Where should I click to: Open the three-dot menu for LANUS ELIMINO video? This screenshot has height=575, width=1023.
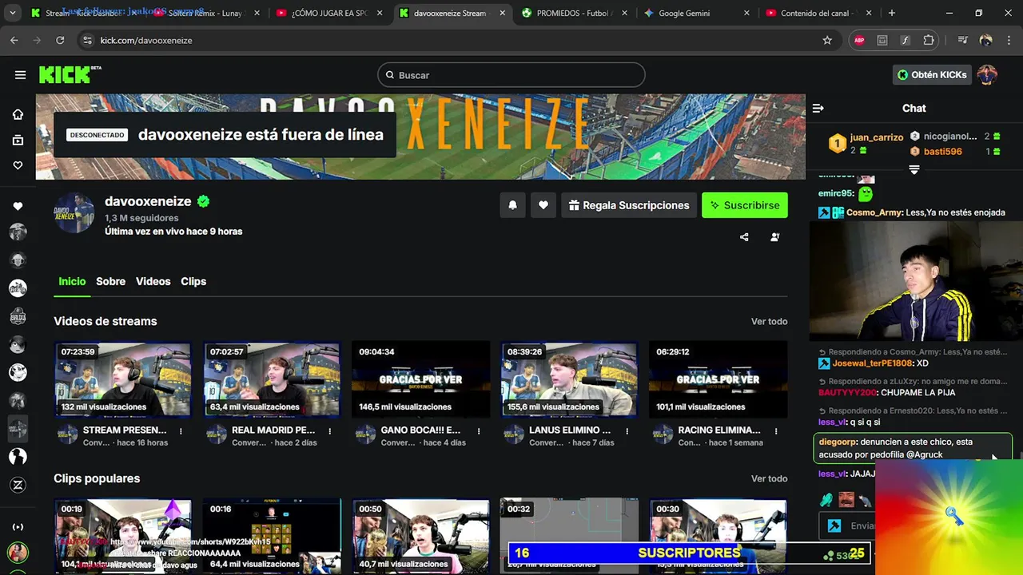point(628,430)
